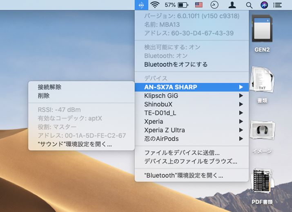Viewport: 292px width, 212px height.
Task: Select ファイルをデバイスに送信 menu item
Action: click(182, 153)
